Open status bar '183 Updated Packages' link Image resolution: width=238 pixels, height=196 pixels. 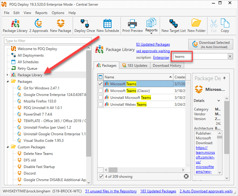(158, 191)
